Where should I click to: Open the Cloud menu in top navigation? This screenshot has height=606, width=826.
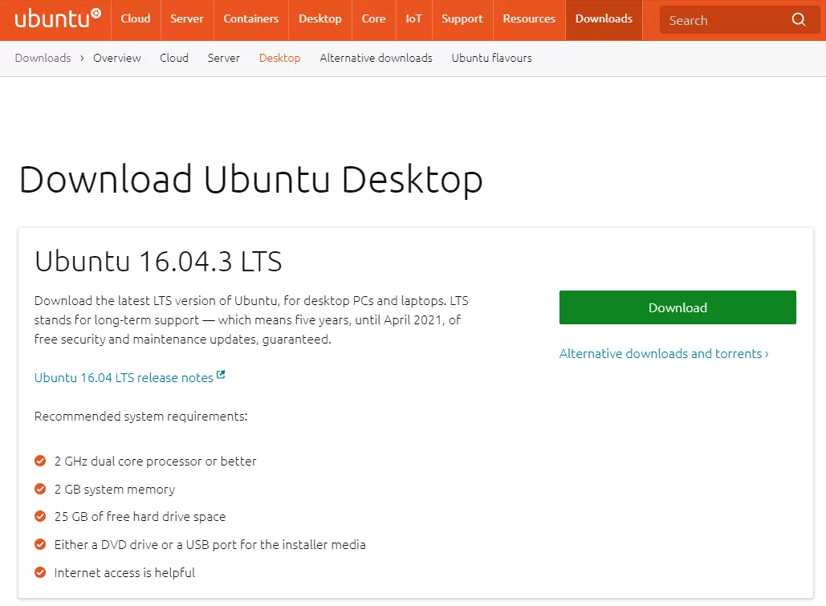pyautogui.click(x=136, y=19)
